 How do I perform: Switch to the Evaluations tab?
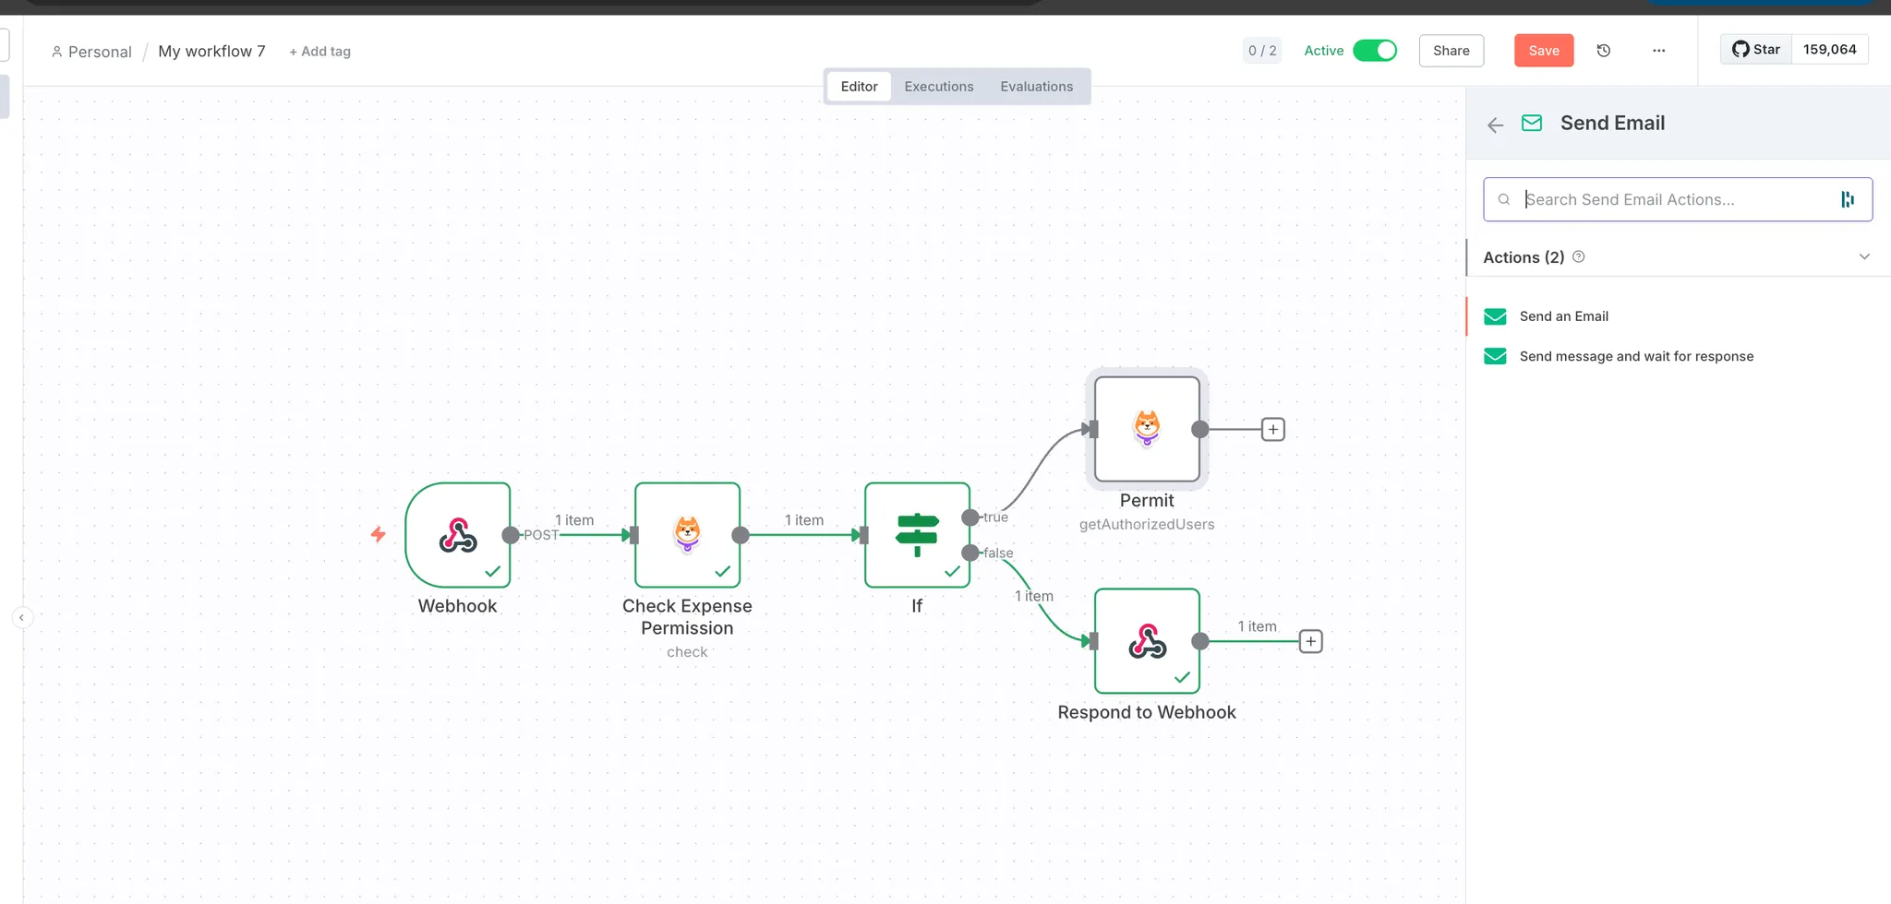pos(1036,87)
